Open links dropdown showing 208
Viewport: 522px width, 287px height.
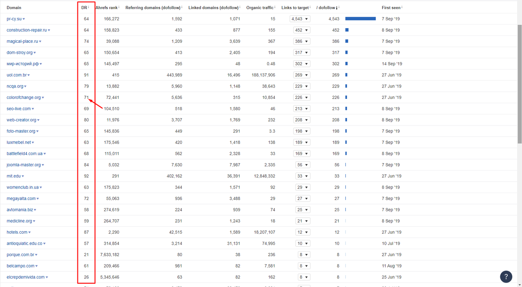(302, 120)
